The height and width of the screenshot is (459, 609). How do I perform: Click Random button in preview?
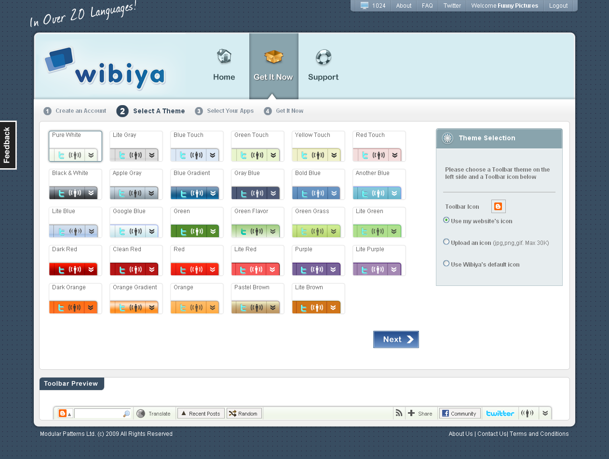[244, 413]
